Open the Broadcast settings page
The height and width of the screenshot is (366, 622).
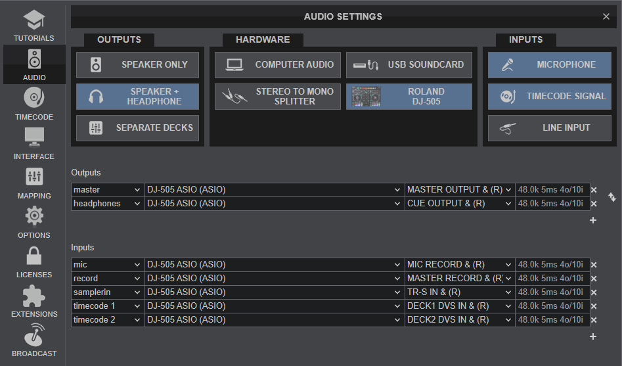(x=34, y=340)
